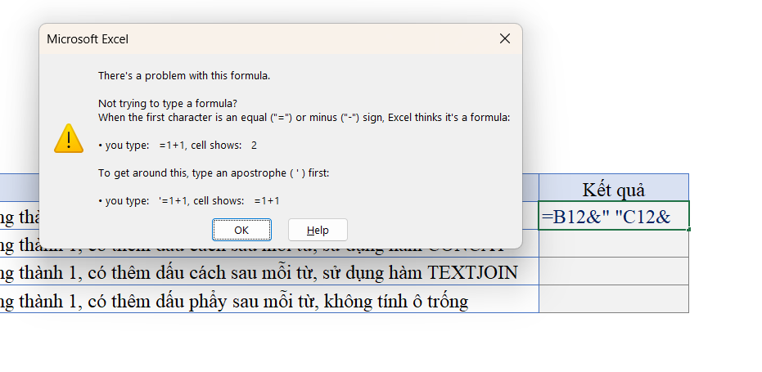
Task: Click the line 'you type: =1+1, cell shows: 2'
Action: click(178, 146)
